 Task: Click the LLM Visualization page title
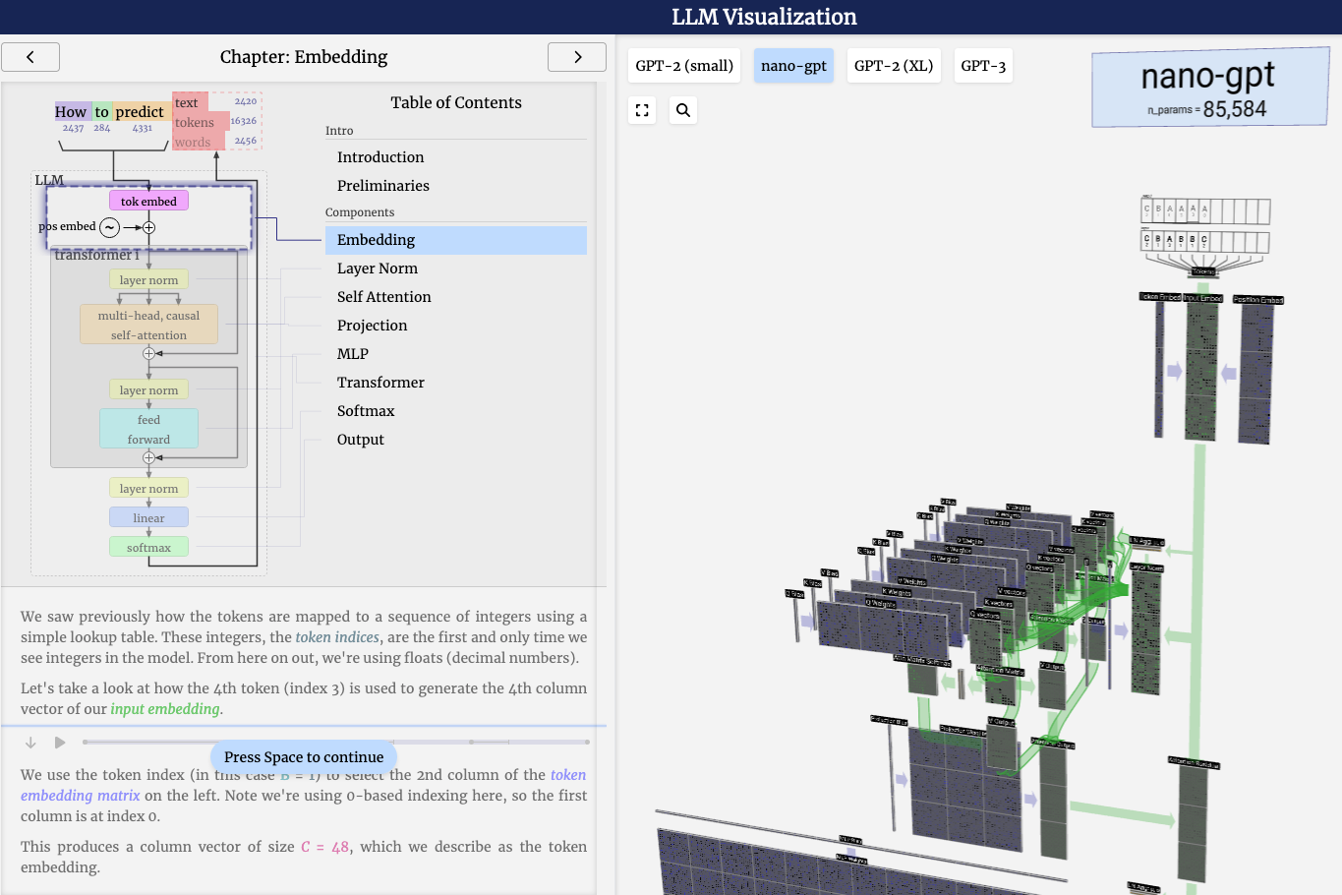pos(764,17)
